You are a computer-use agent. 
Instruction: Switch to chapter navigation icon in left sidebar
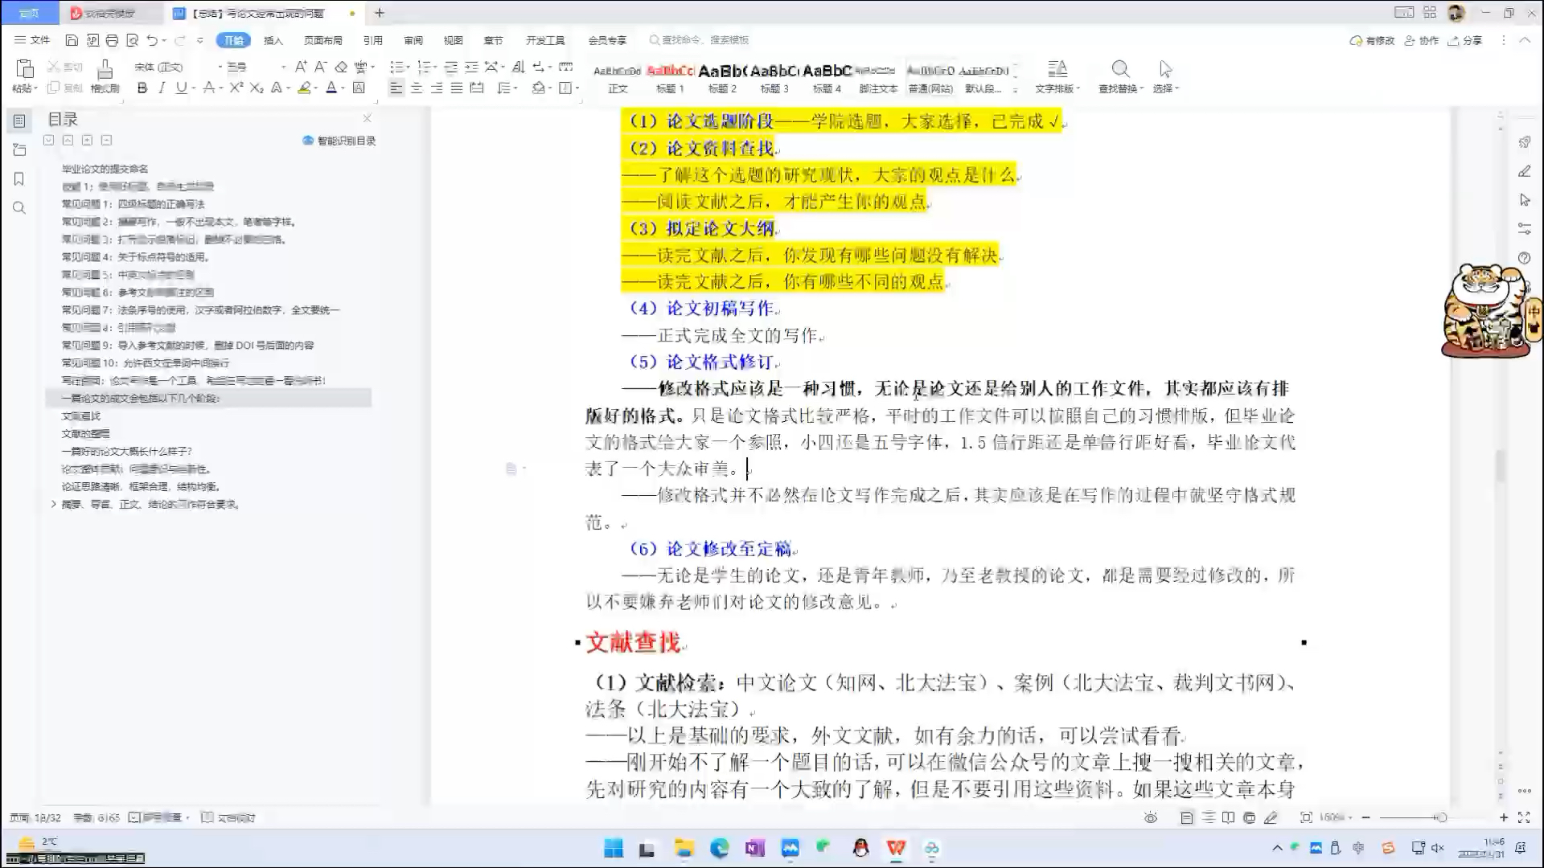pyautogui.click(x=19, y=148)
